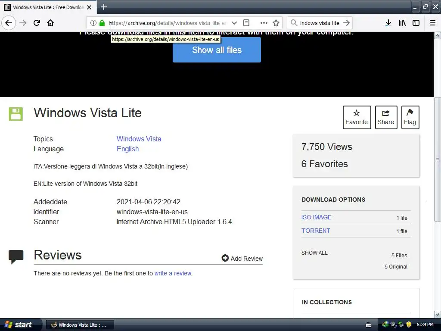Click the Internet Archive HTML5 Uploader 1.6.4 text
This screenshot has height=331, width=441.
(x=174, y=222)
